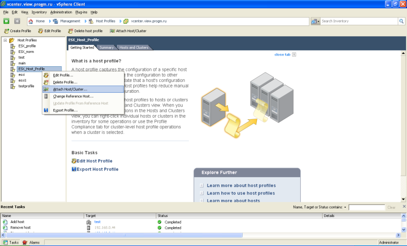Click the Clear filter button
Viewport: 407px width, 246px height.
[391, 207]
